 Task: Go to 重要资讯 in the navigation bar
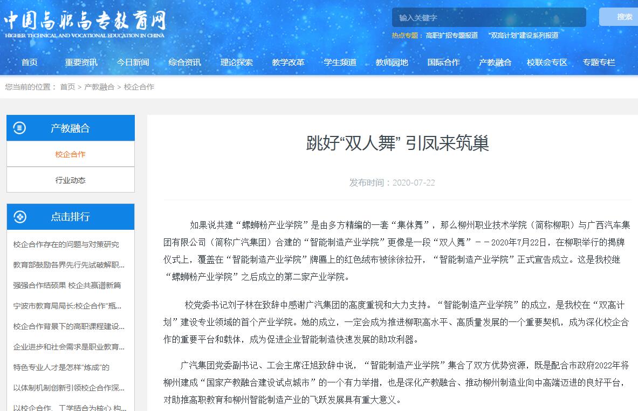point(81,62)
